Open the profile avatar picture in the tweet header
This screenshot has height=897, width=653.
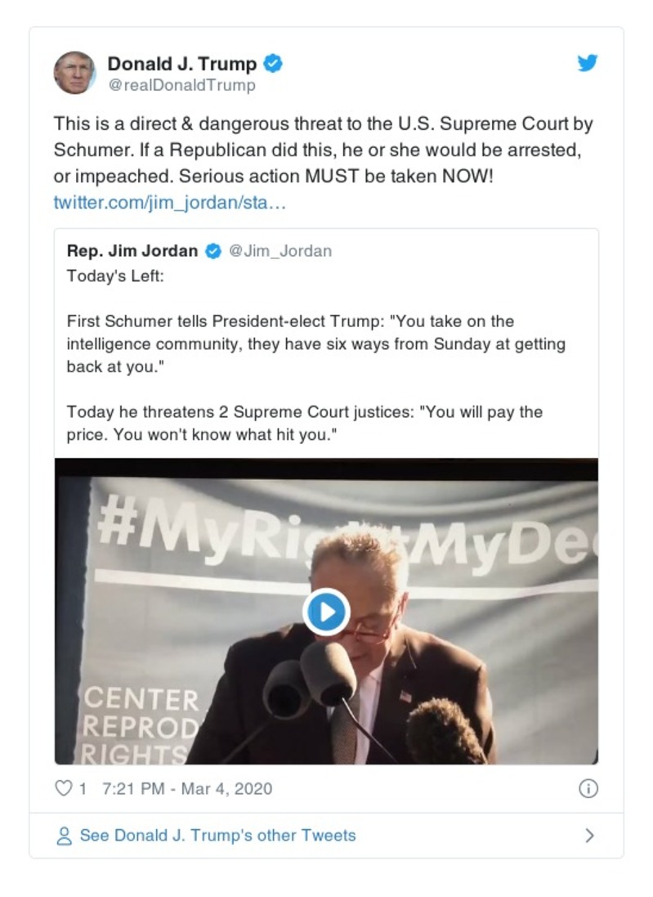click(74, 73)
